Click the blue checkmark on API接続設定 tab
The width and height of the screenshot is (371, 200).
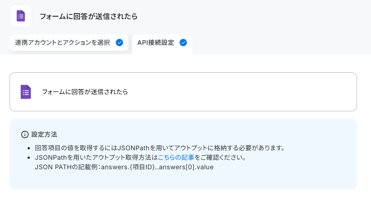click(183, 43)
